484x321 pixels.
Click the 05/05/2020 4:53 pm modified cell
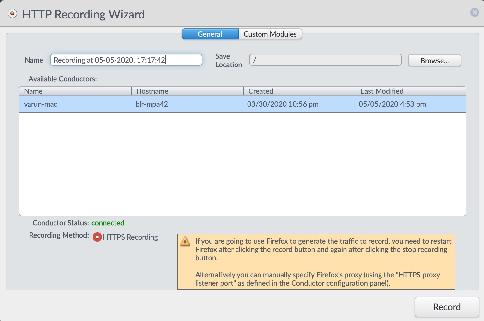[392, 104]
